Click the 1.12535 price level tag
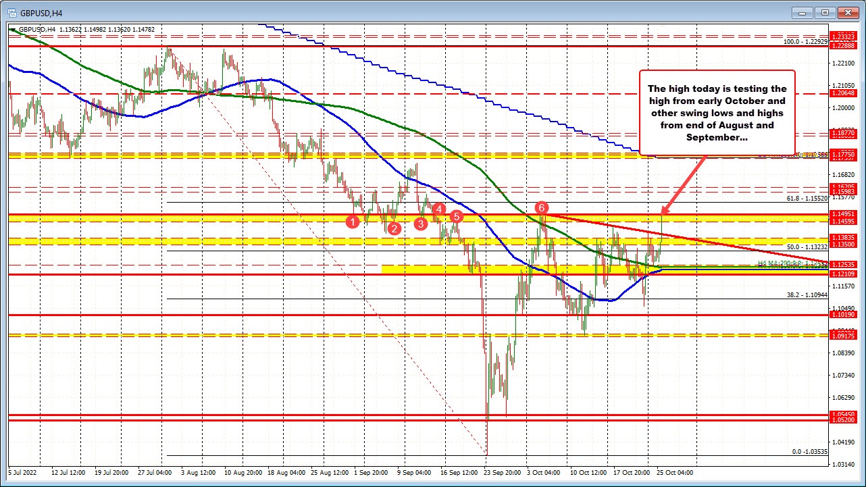Viewport: 866px width, 487px height. click(x=843, y=265)
